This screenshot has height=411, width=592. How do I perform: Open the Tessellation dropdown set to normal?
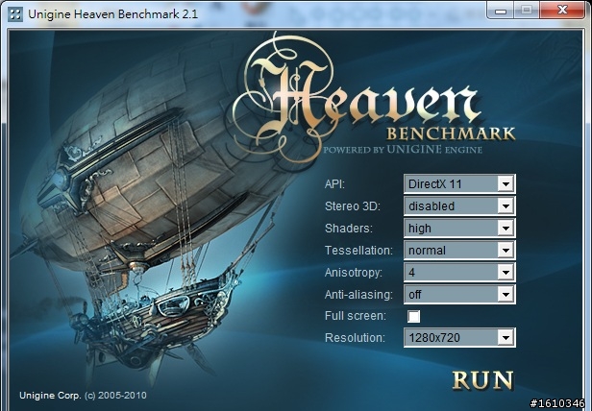click(459, 250)
